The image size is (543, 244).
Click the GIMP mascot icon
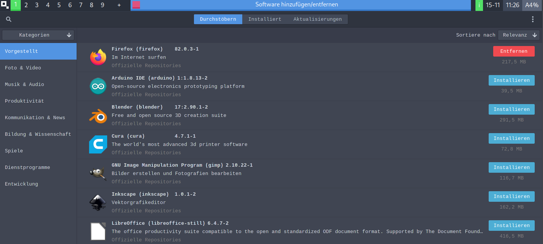pos(98,173)
